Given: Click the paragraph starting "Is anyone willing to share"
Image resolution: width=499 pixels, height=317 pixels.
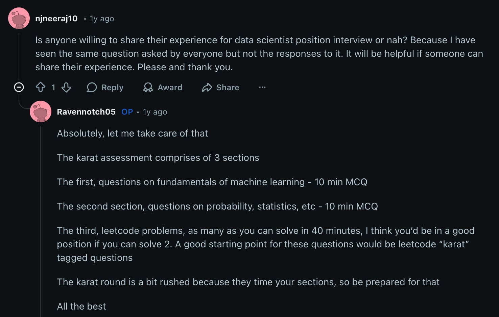Looking at the screenshot, I should 259,53.
